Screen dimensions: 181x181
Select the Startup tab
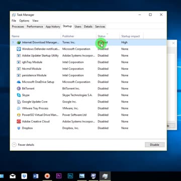click(67, 26)
